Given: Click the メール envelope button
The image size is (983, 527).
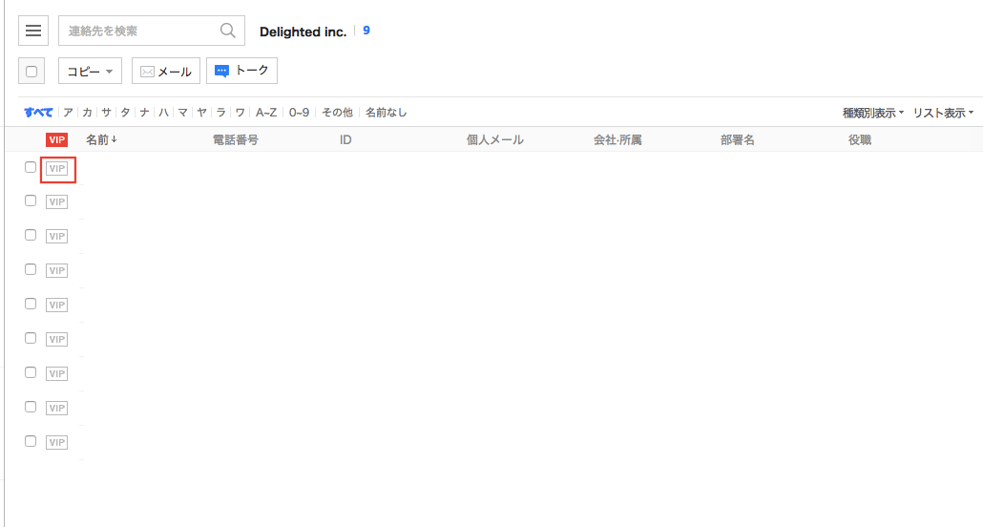Looking at the screenshot, I should tap(166, 72).
